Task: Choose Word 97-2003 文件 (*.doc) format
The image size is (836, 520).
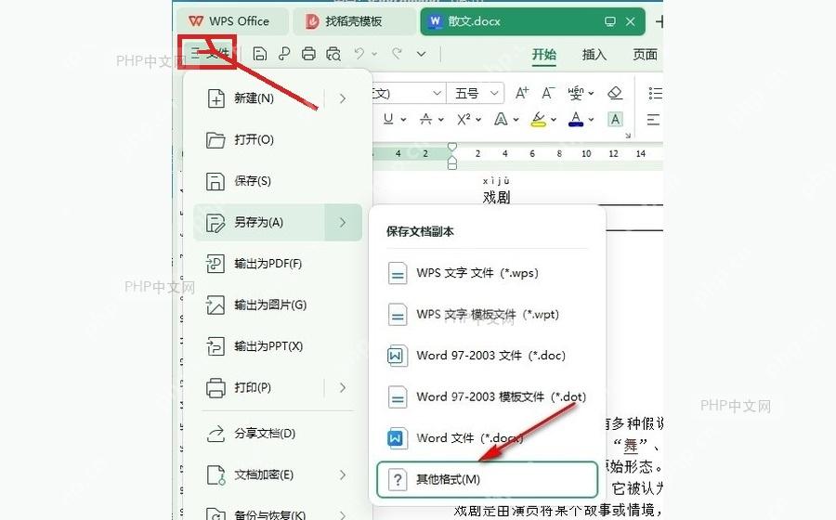Action: (487, 356)
